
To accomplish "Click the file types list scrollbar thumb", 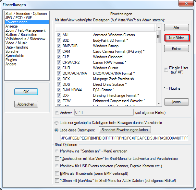I will 159,37.
